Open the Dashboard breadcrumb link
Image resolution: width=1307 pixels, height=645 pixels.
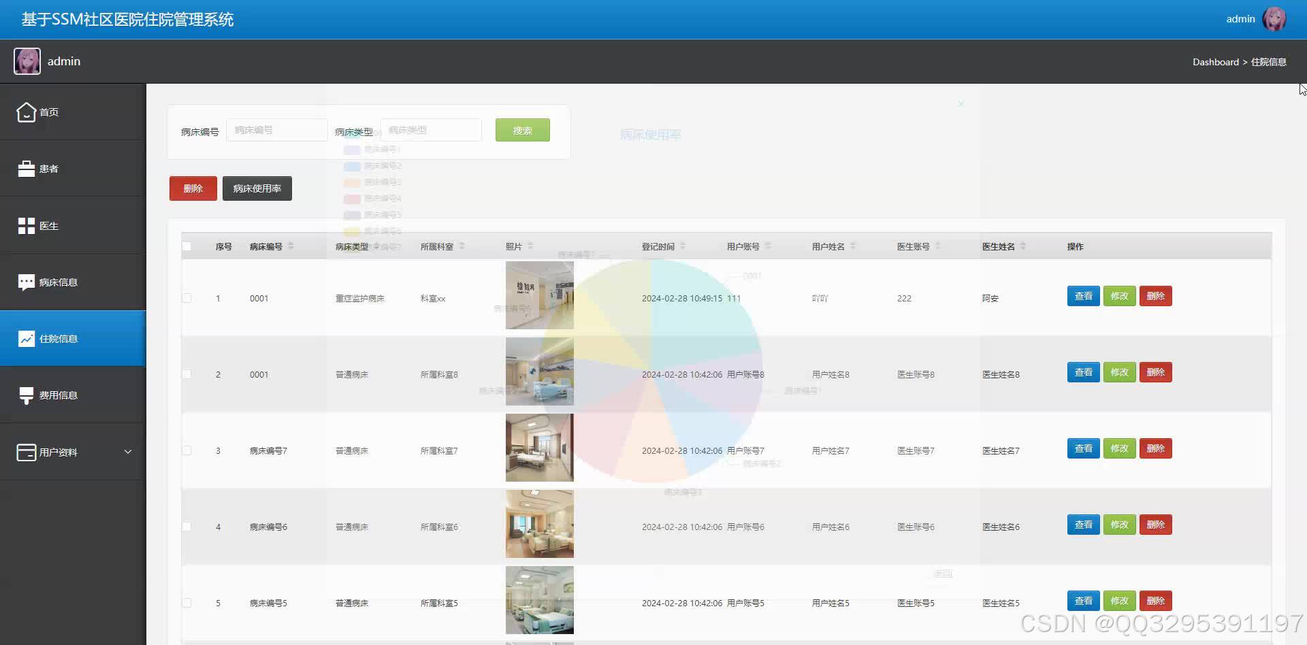[x=1216, y=62]
